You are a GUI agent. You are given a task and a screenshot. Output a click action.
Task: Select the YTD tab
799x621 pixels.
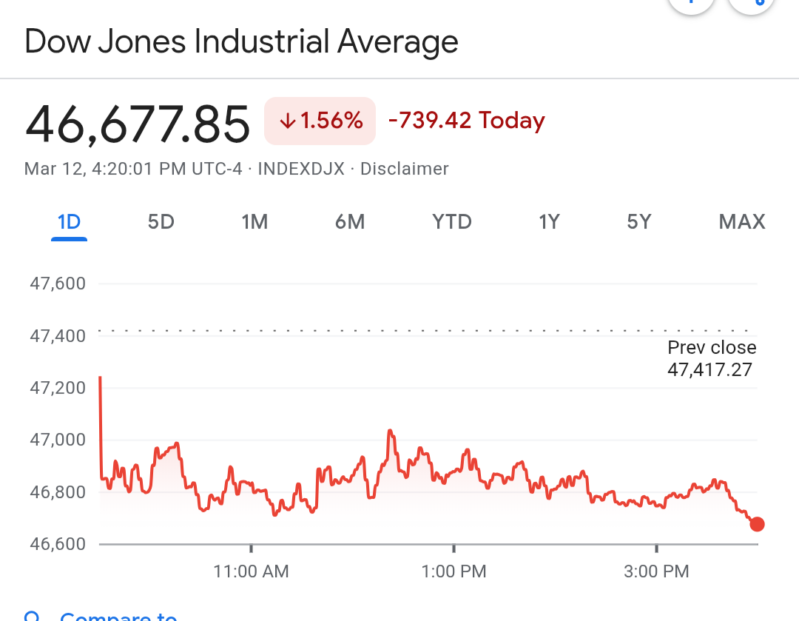[x=451, y=222]
